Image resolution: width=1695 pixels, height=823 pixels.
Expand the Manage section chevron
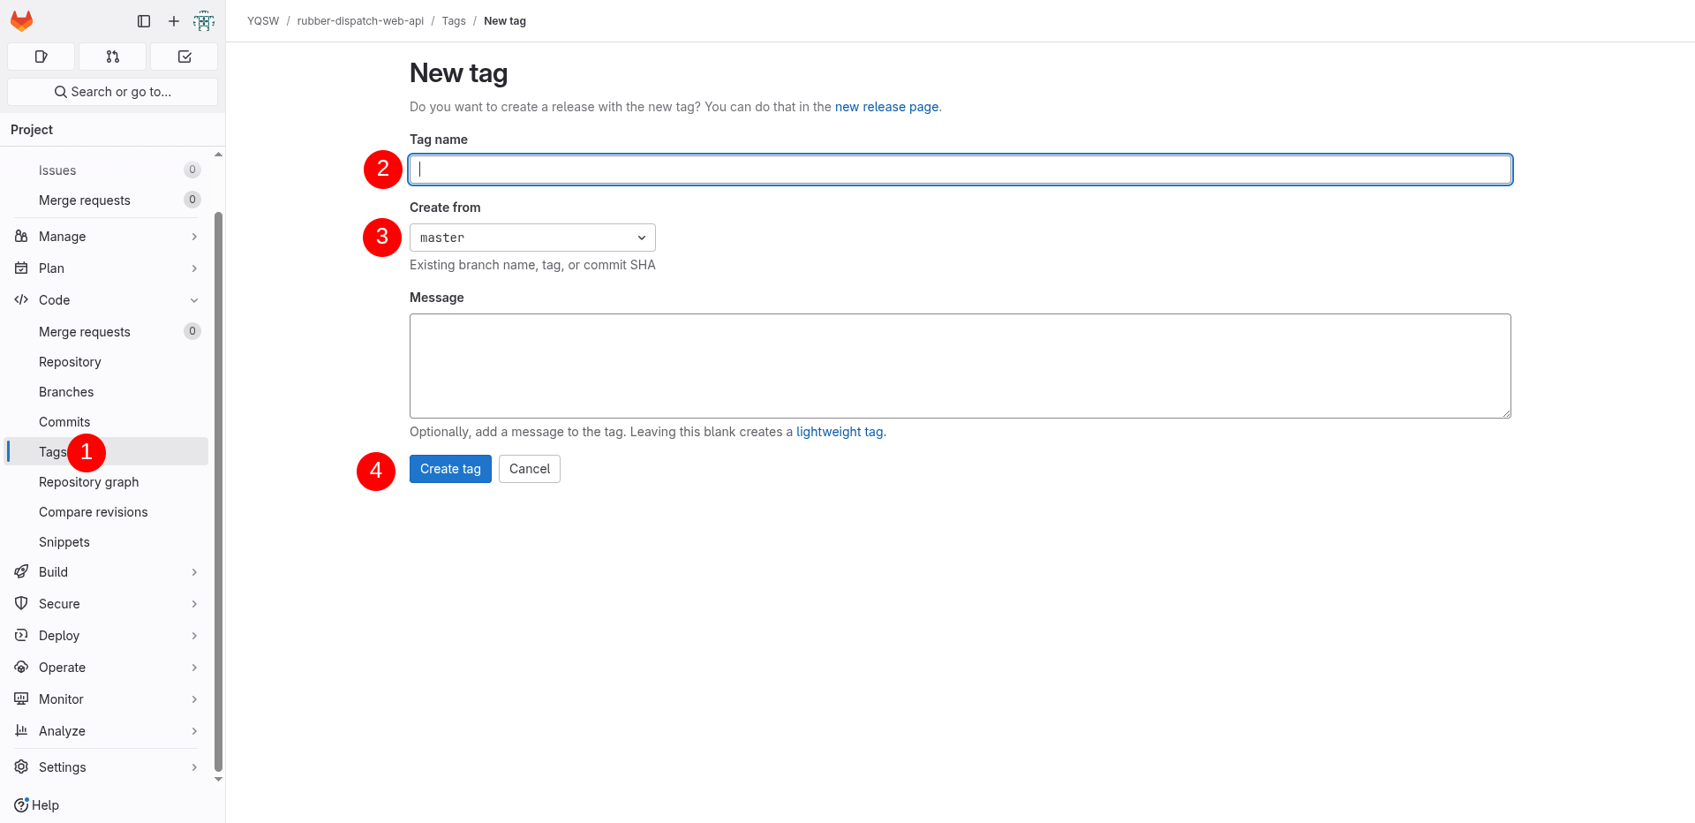click(194, 237)
